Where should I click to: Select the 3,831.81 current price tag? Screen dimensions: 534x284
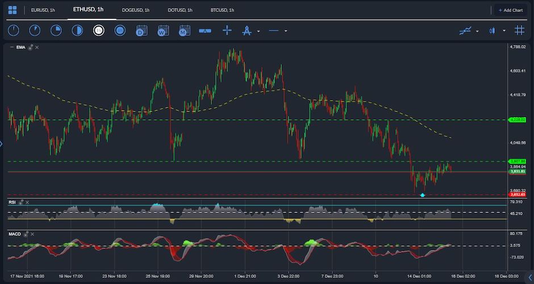pos(517,172)
